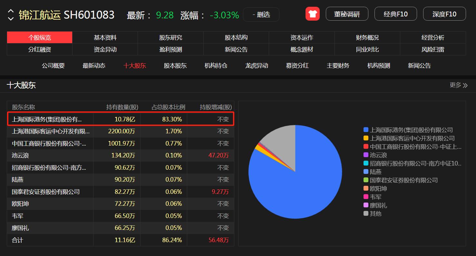Switch to 经典F10 view
This screenshot has width=476, height=256.
[395, 14]
